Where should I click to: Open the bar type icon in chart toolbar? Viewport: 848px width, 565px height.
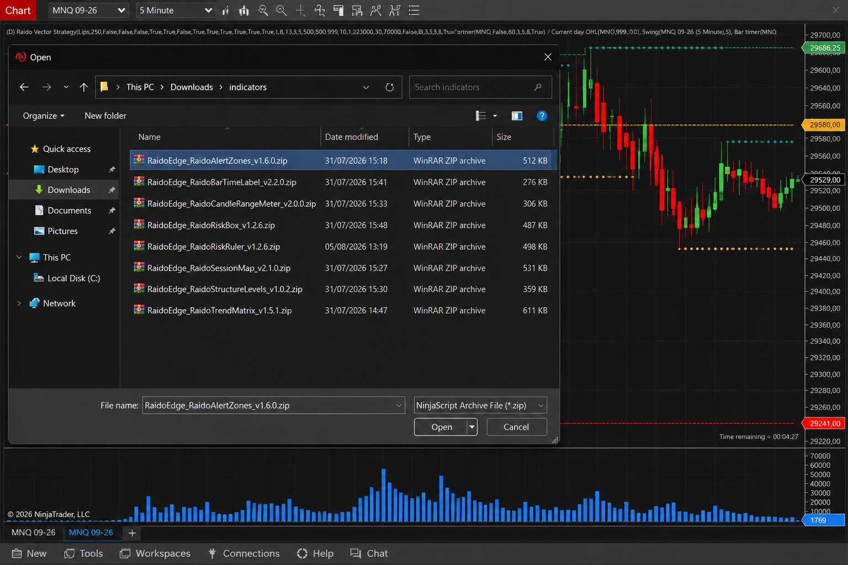coord(226,10)
